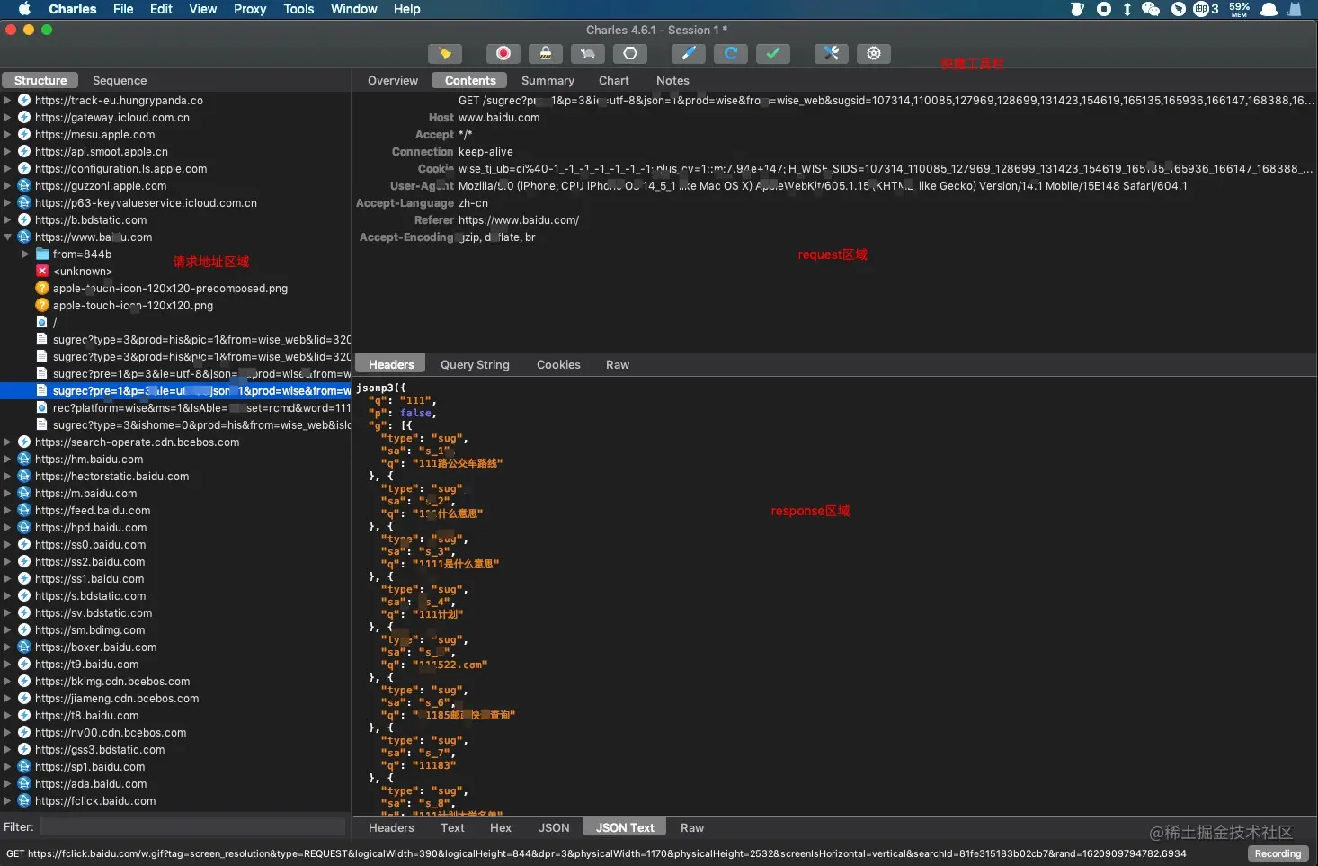
Task: Select the <unknown> request entry
Action: coord(83,271)
